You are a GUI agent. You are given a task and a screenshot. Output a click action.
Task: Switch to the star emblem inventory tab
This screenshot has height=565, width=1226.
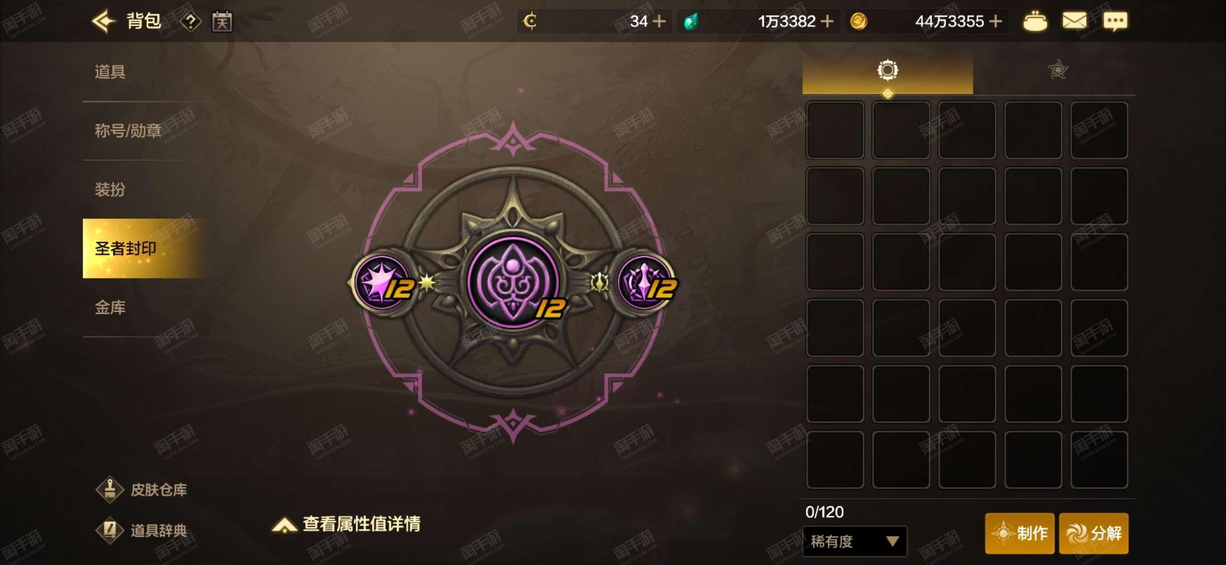tap(1058, 70)
